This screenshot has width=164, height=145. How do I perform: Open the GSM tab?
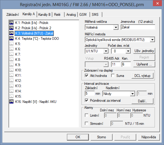click(x=83, y=14)
